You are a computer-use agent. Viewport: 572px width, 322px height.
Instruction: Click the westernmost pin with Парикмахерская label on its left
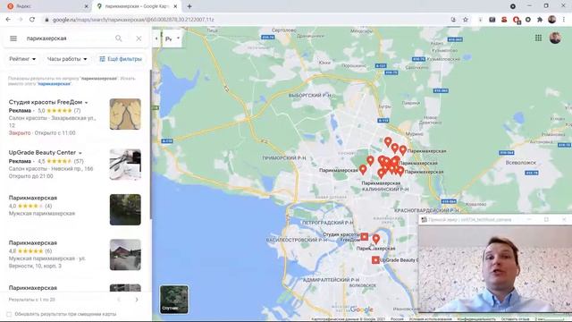(363, 169)
